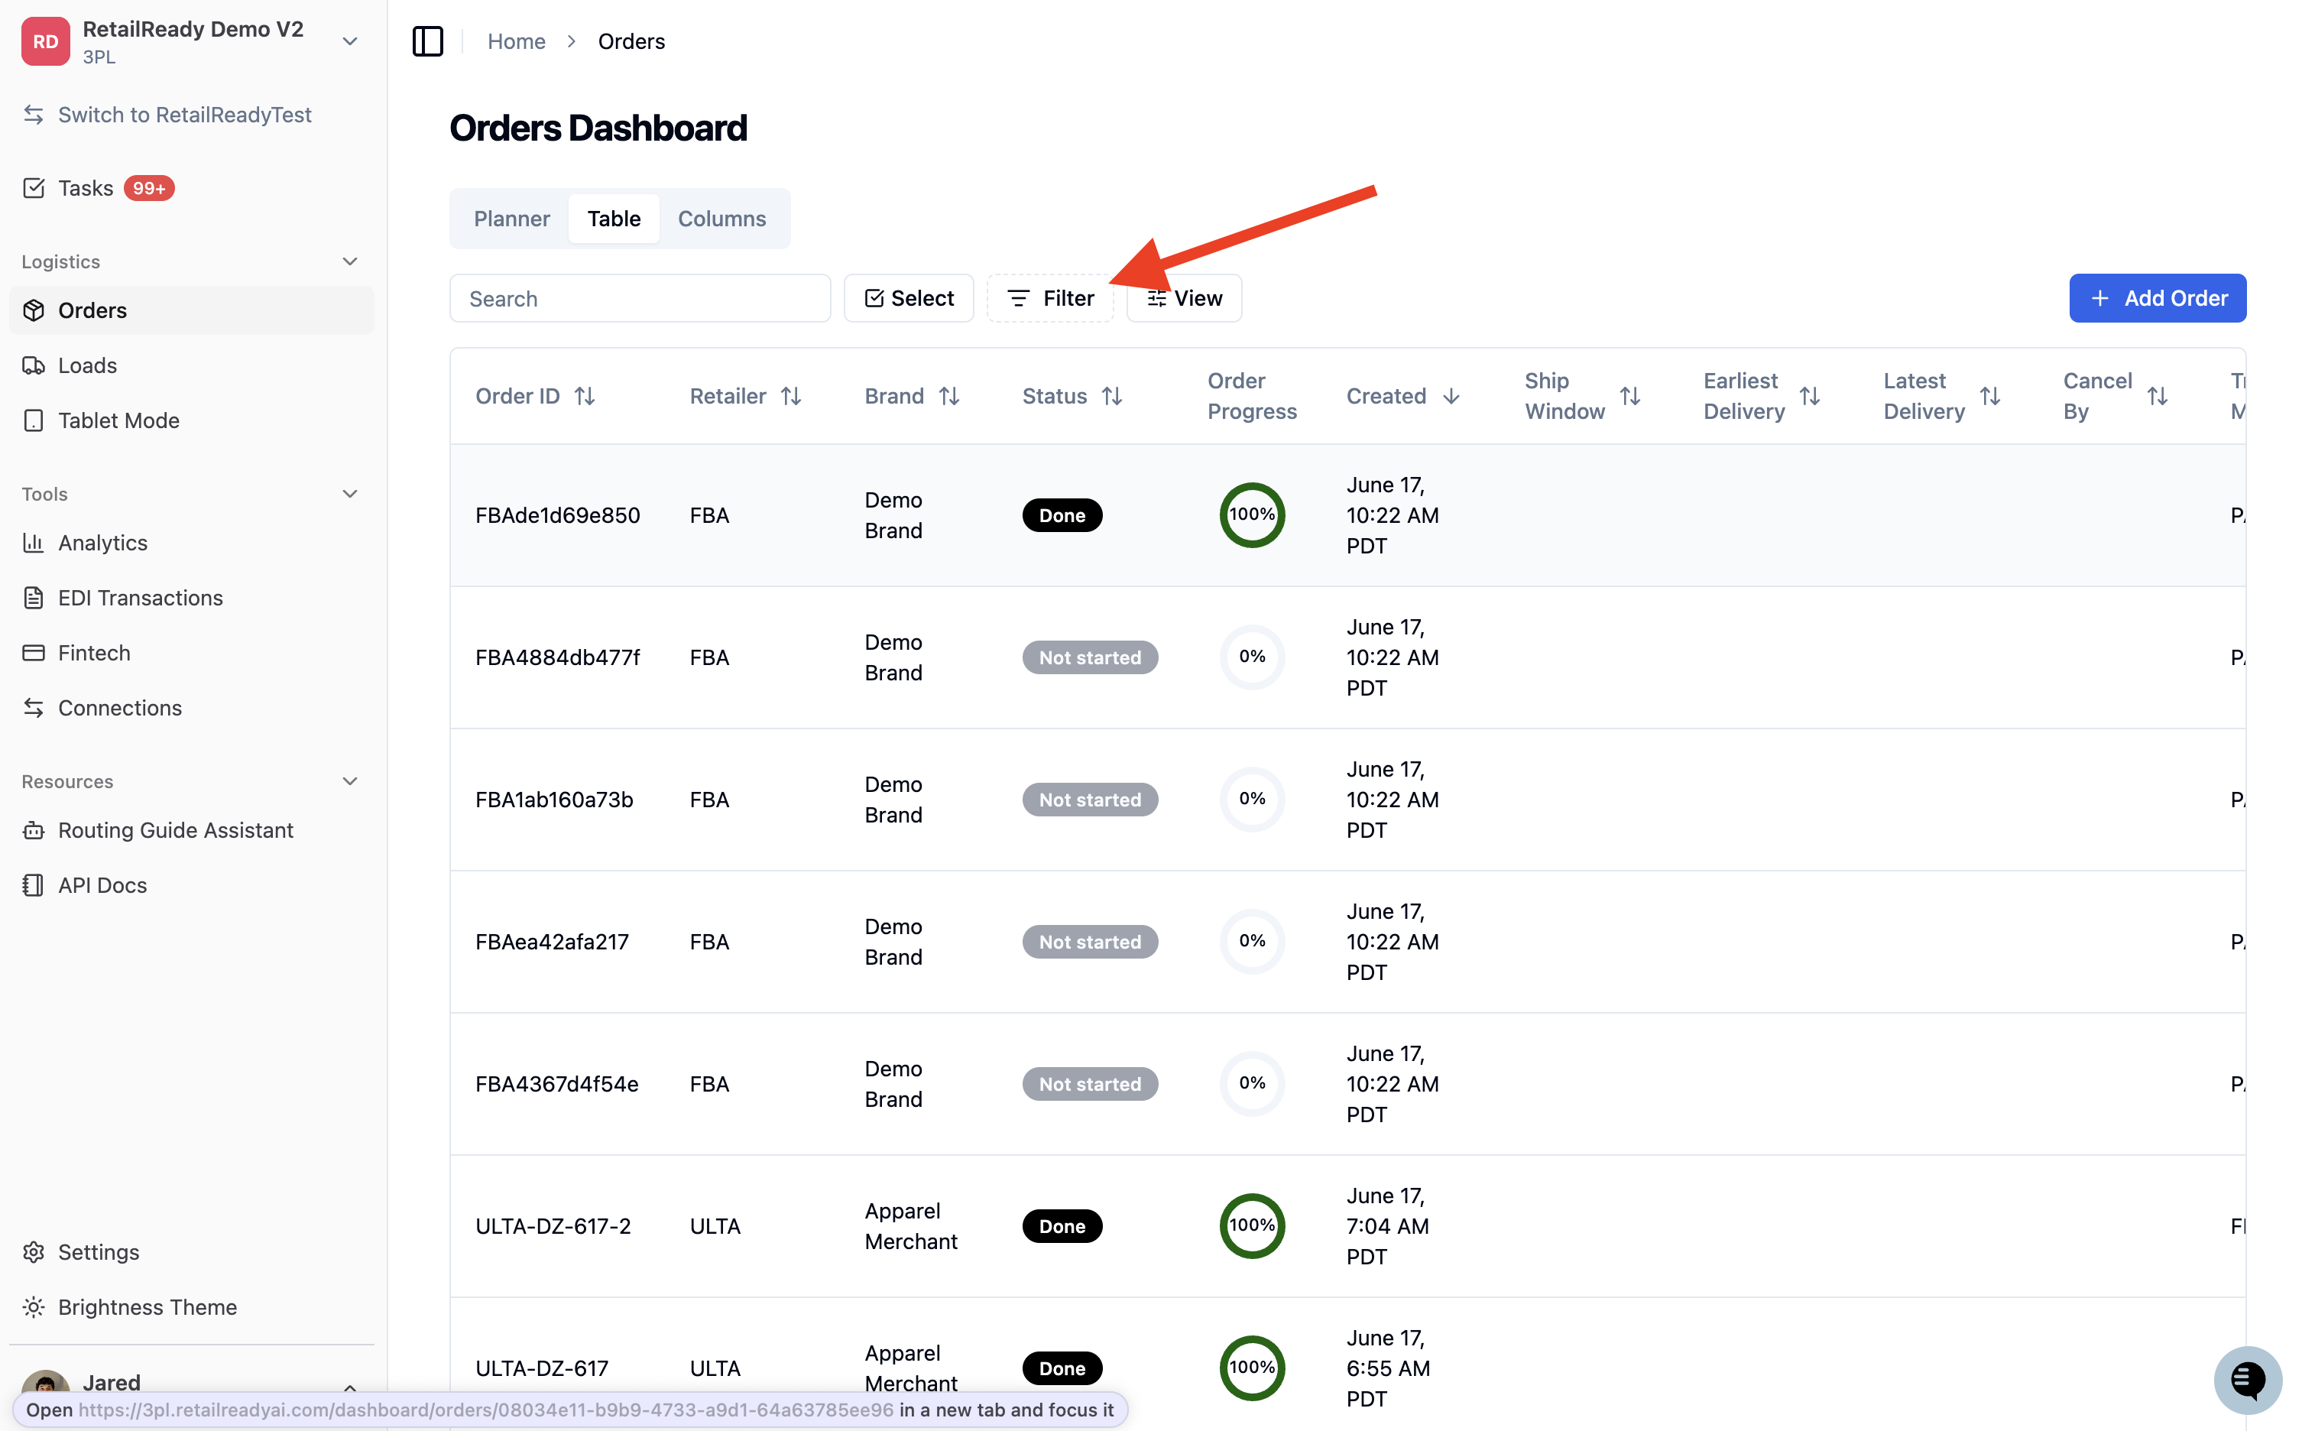This screenshot has width=2302, height=1431.
Task: Expand the Jared user menu
Action: point(350,1387)
